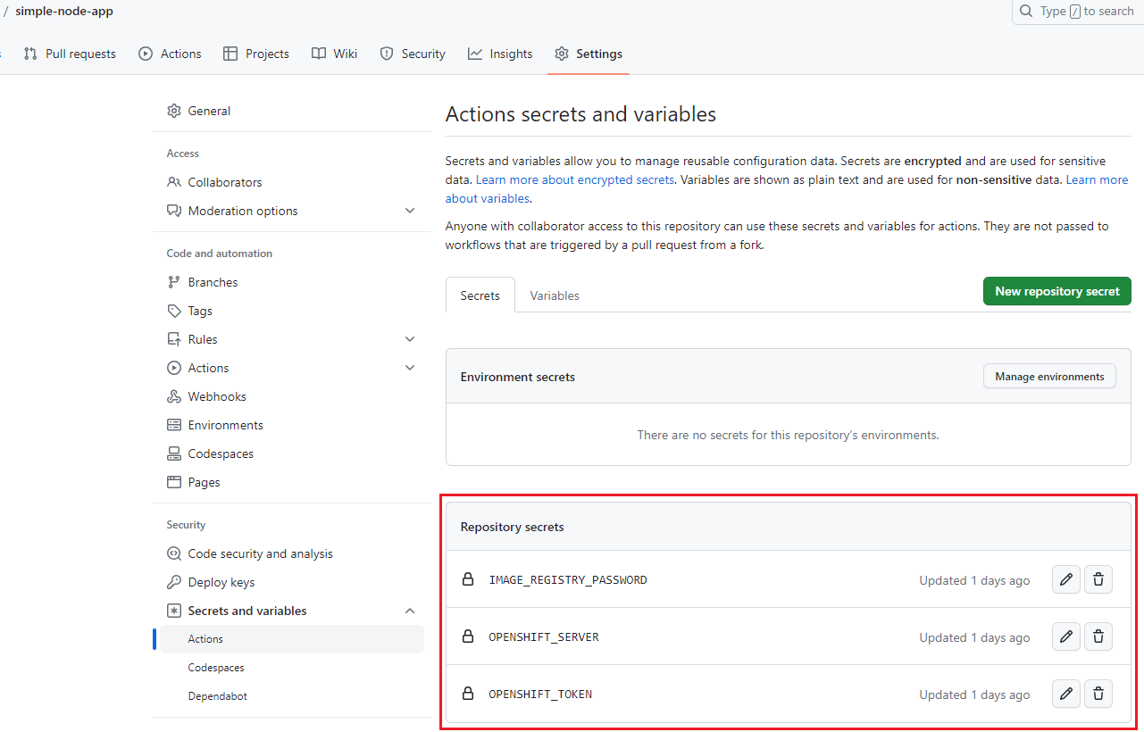The height and width of the screenshot is (732, 1144).
Task: Click New repository secret button
Action: coord(1057,291)
